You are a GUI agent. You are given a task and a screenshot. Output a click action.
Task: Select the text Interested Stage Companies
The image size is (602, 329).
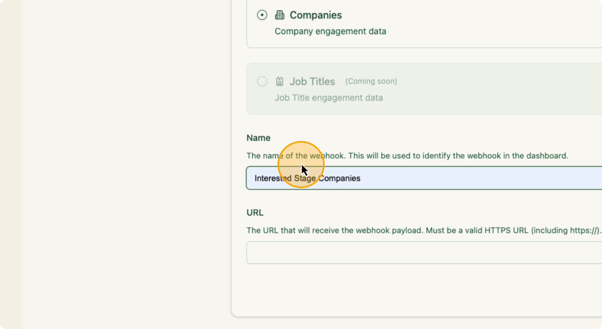(307, 178)
